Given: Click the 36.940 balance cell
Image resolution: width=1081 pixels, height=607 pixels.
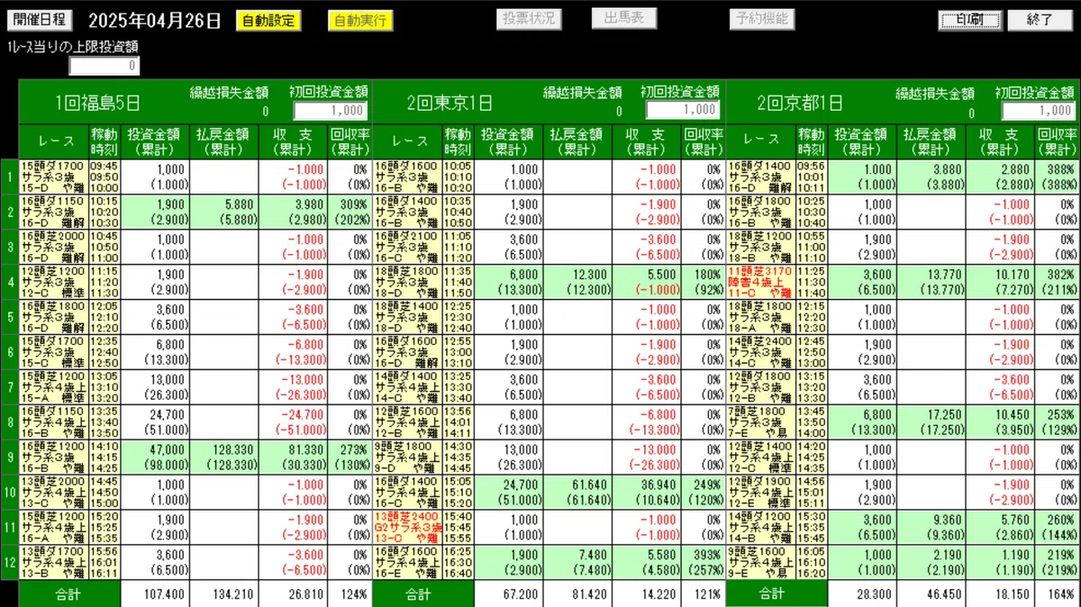Looking at the screenshot, I should 647,493.
